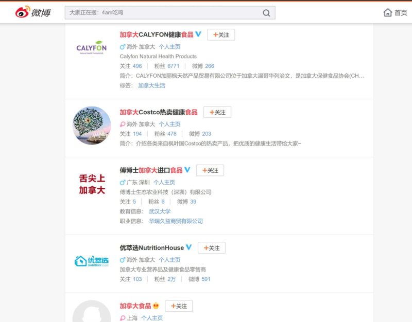Open the 加拿大食品 profile name
The width and height of the screenshot is (412, 322).
pos(135,306)
